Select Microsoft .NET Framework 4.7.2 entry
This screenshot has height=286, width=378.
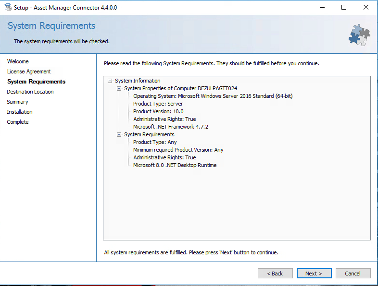(x=170, y=127)
